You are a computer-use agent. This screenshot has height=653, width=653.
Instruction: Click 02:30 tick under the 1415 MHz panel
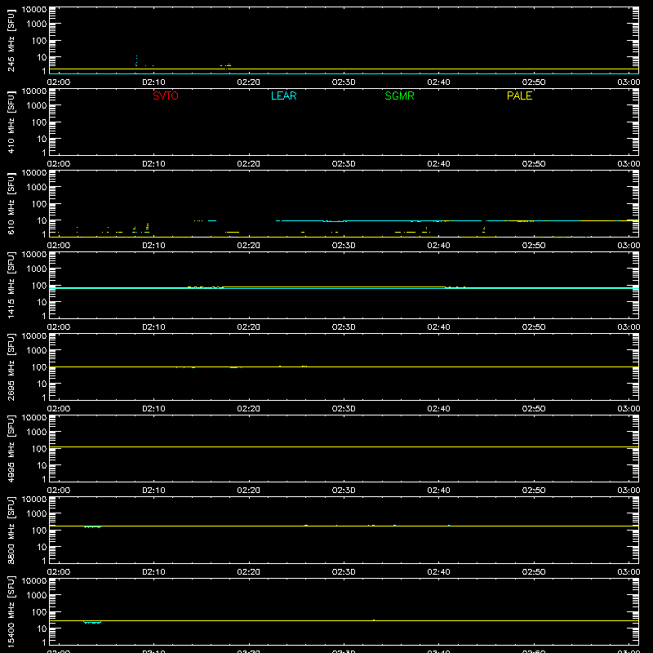pos(344,327)
